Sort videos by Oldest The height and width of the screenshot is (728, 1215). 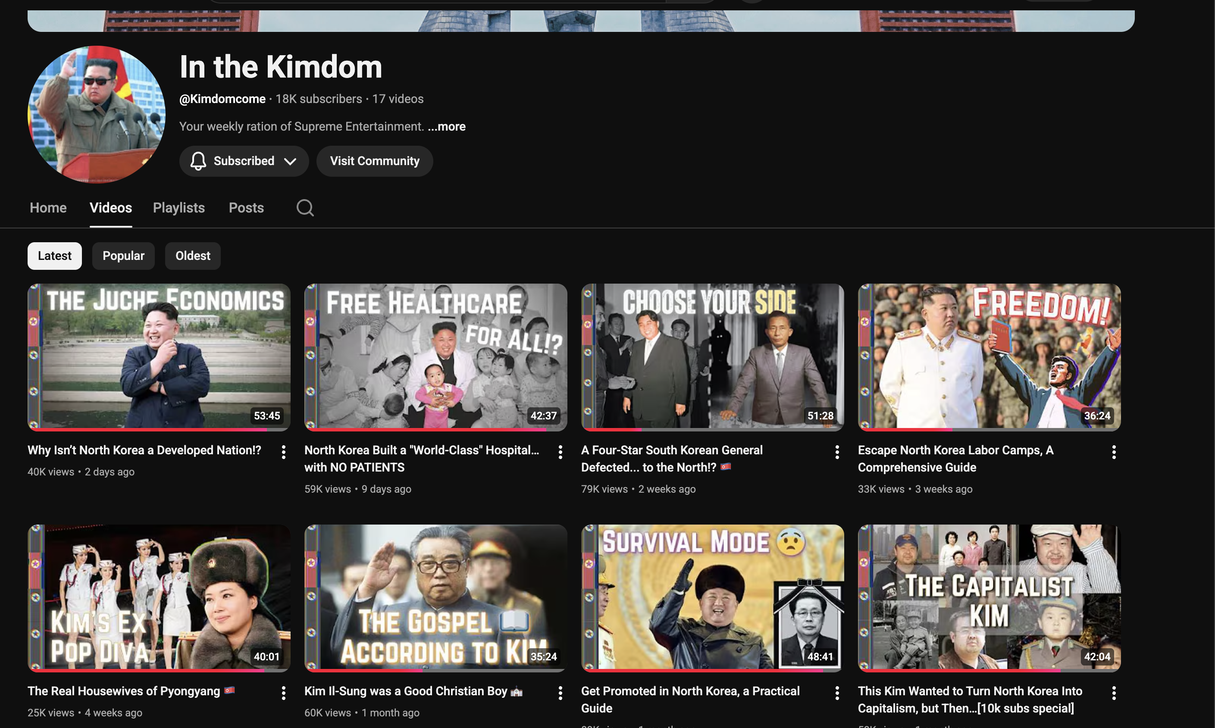192,256
